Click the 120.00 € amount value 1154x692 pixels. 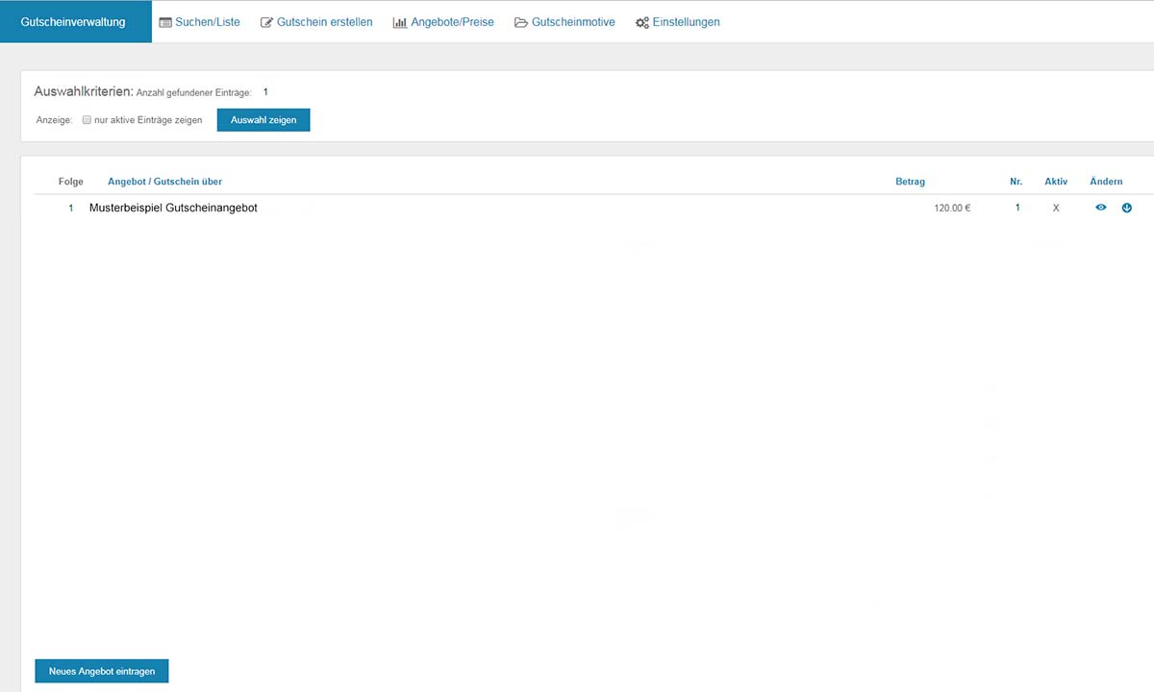pos(952,208)
